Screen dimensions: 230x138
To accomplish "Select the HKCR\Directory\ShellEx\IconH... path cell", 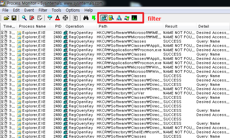I will pyautogui.click(x=129, y=132).
